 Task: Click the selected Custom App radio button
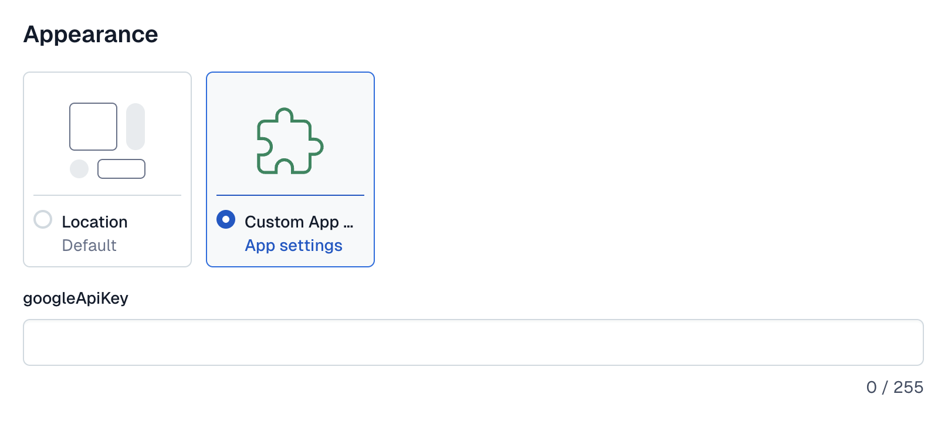(x=226, y=219)
